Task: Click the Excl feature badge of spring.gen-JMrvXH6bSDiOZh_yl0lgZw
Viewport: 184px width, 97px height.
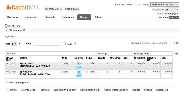Action: [x=79, y=67]
